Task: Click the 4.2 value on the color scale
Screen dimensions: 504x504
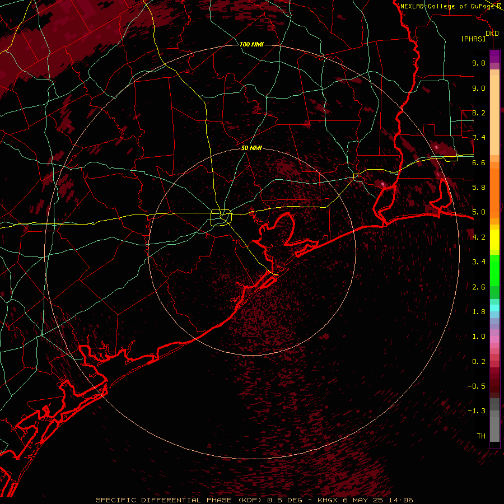Action: click(x=479, y=237)
